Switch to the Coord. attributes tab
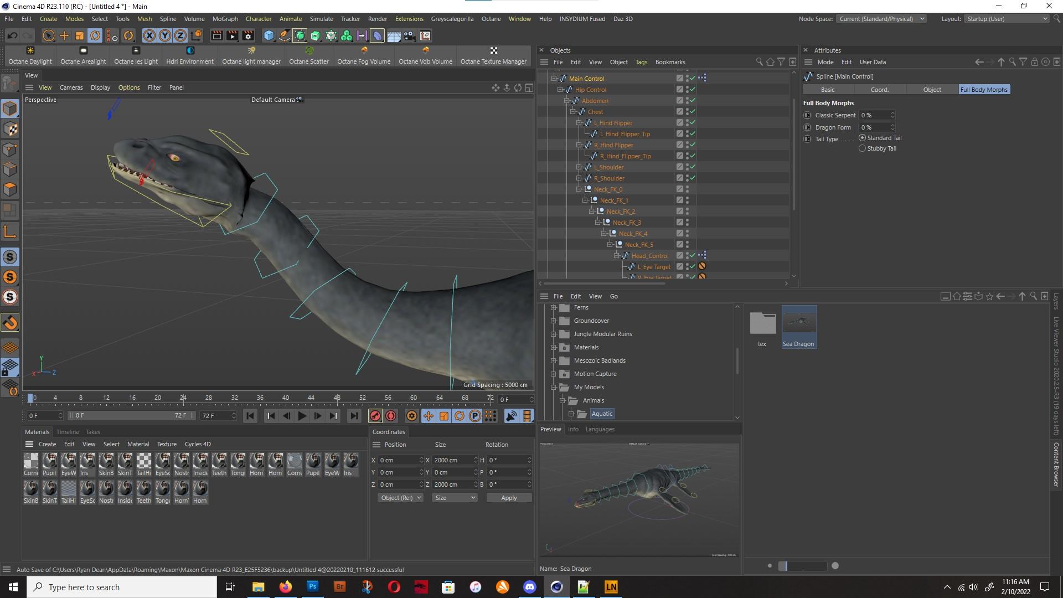The width and height of the screenshot is (1063, 598). point(879,90)
